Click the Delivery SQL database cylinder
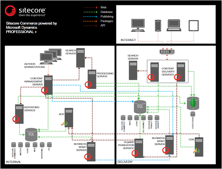Viewport: 222px width, 169px height. (140, 107)
